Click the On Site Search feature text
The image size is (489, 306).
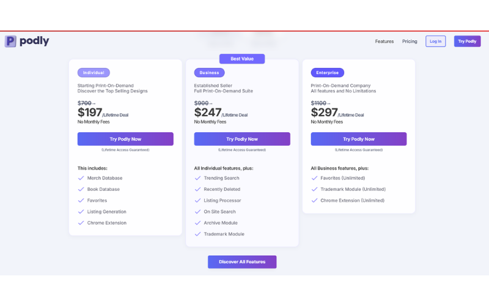(x=219, y=212)
